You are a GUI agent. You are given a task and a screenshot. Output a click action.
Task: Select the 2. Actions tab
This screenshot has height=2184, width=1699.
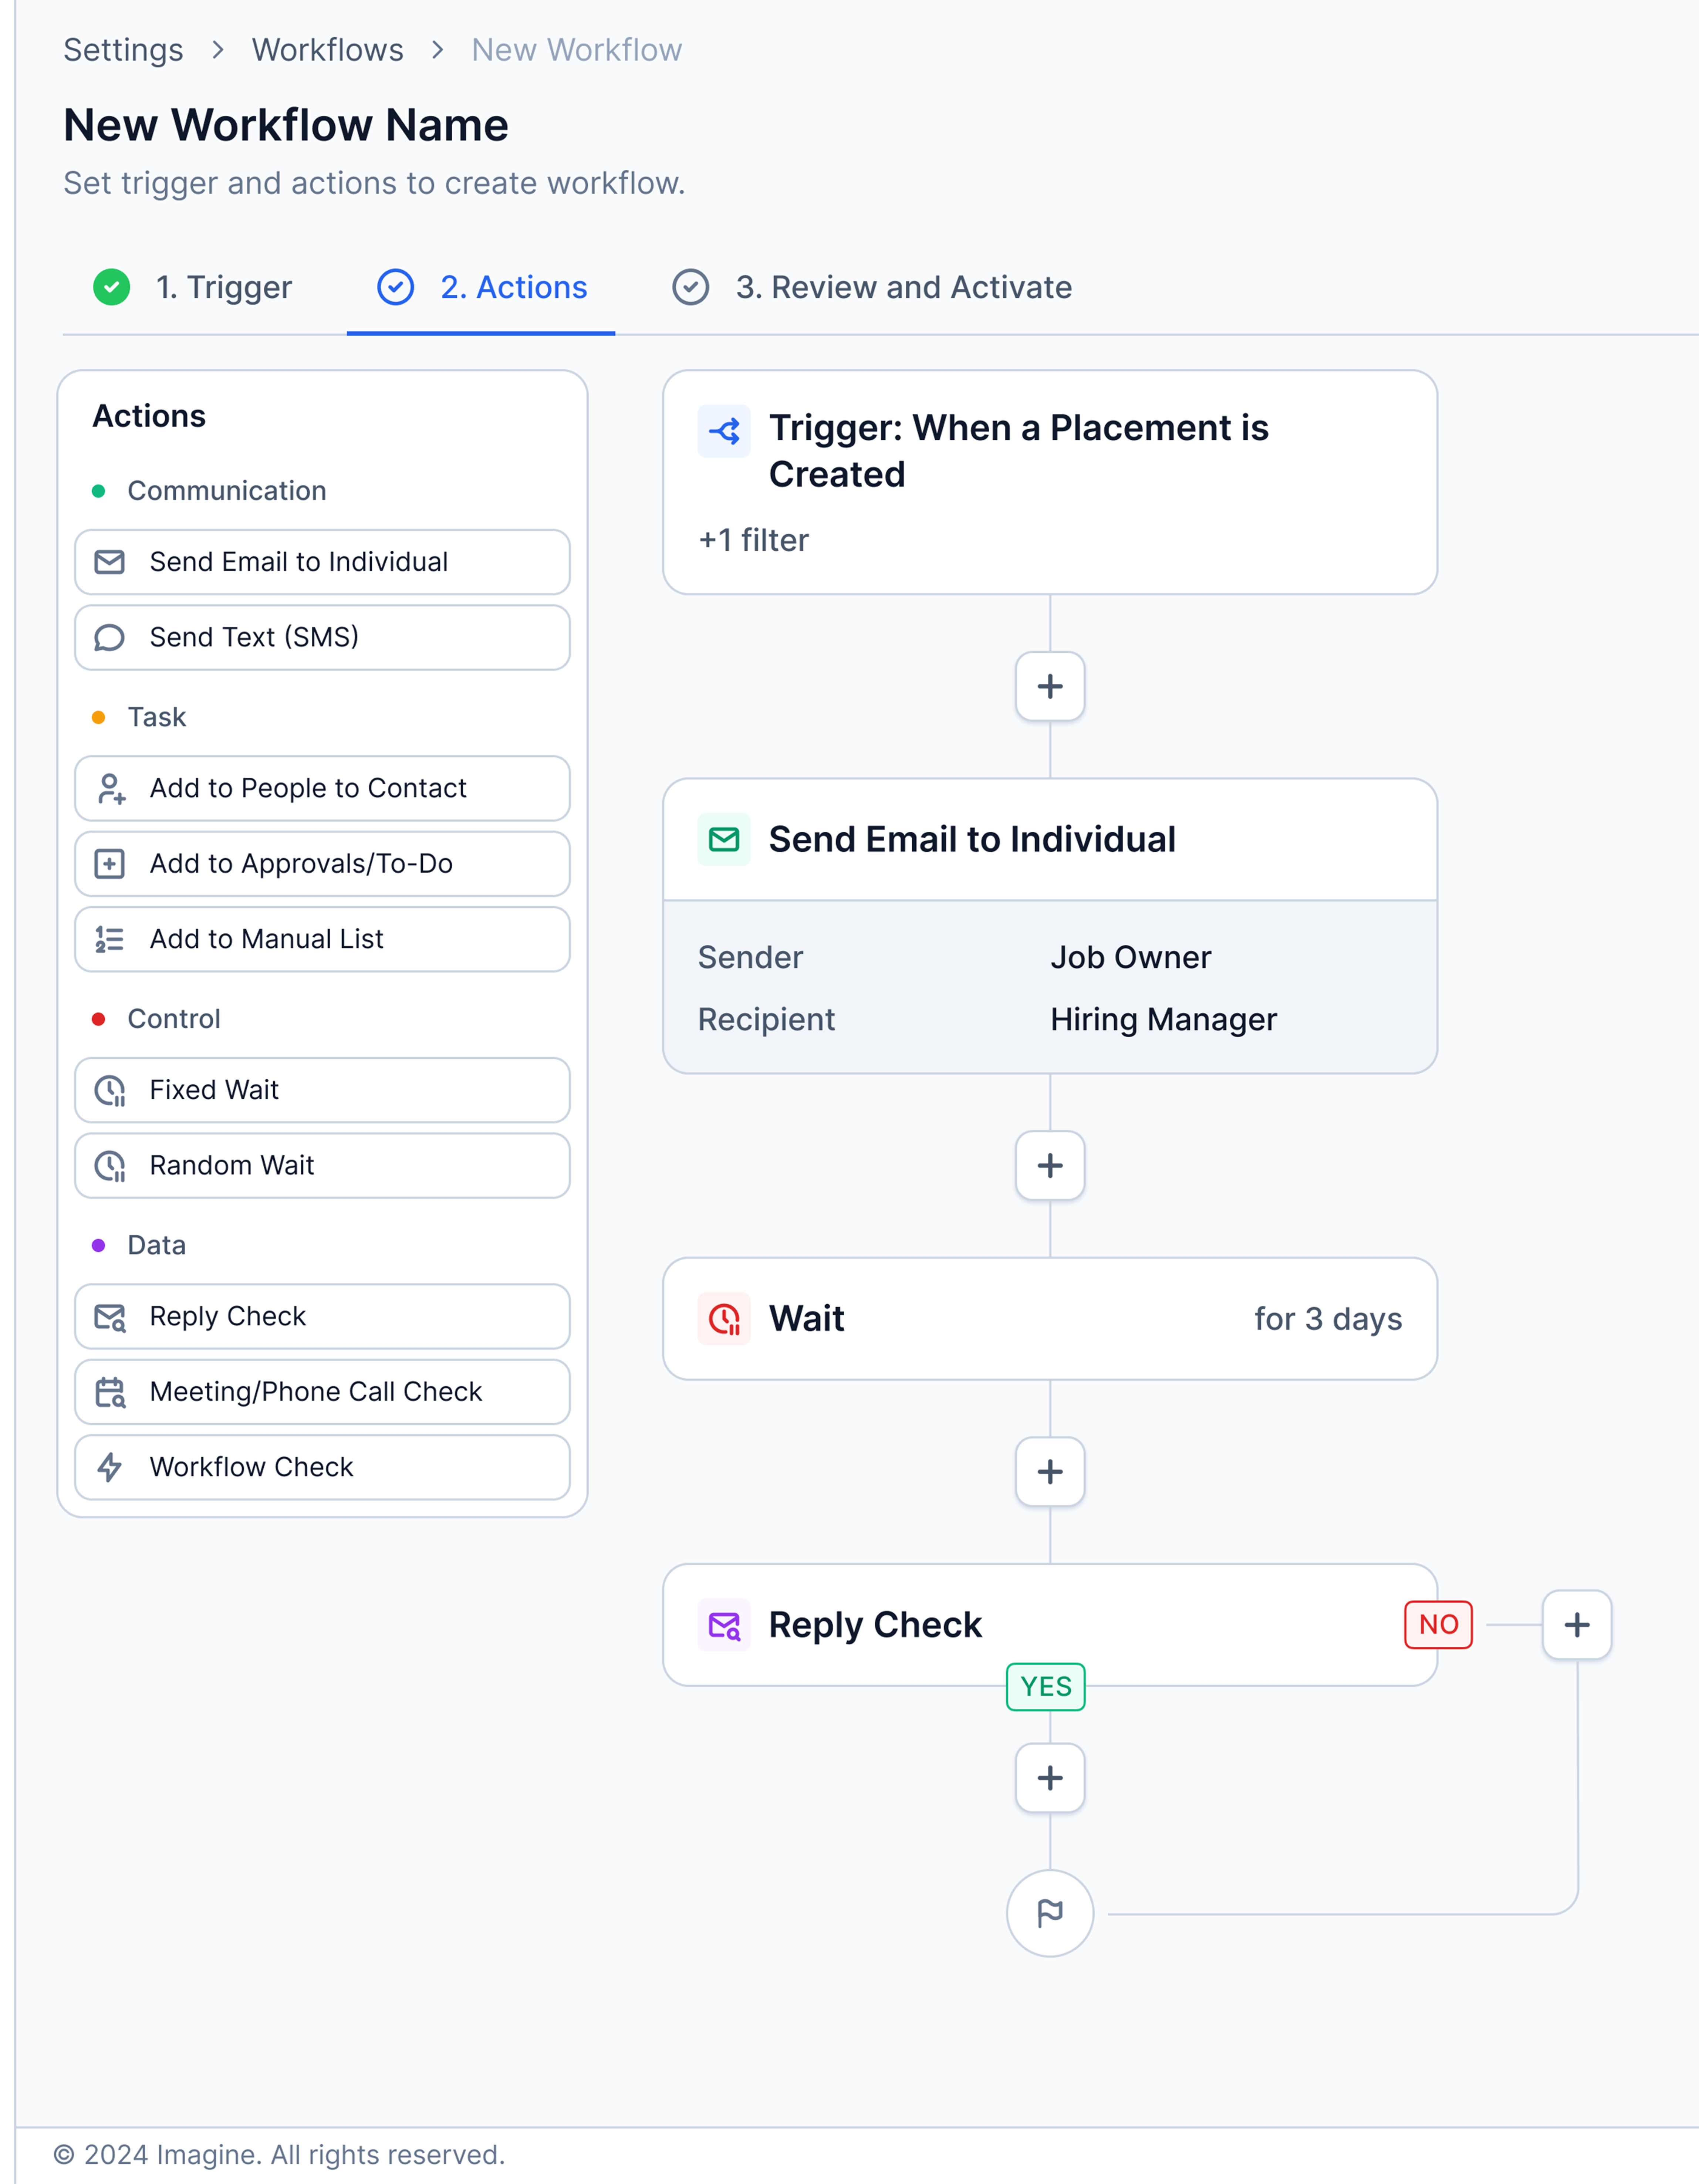coord(481,288)
